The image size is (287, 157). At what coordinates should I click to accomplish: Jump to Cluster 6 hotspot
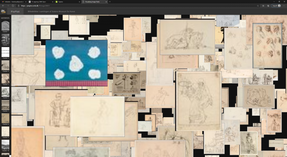click(5, 92)
